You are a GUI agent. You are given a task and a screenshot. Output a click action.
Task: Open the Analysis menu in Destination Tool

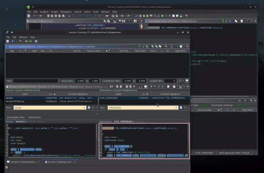[44, 12]
